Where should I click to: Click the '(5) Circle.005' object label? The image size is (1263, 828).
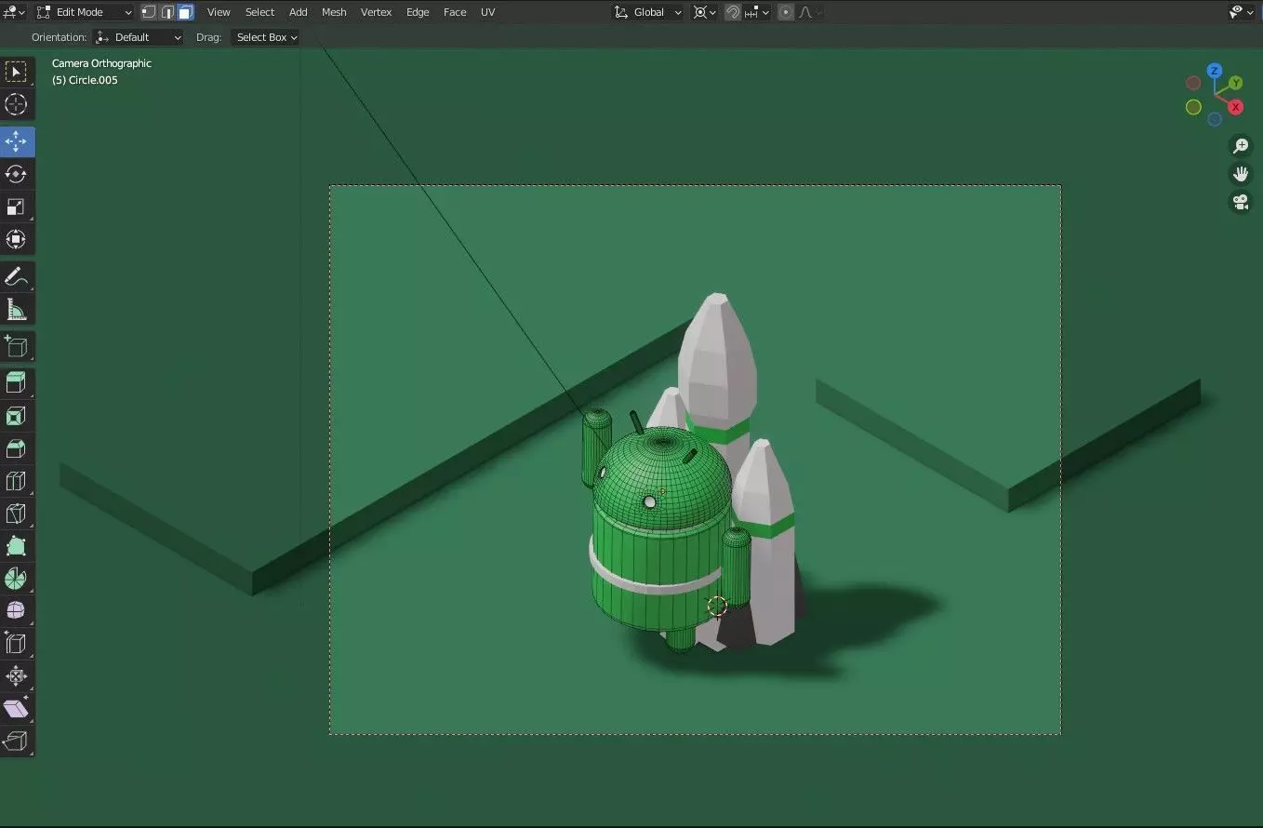(x=85, y=80)
